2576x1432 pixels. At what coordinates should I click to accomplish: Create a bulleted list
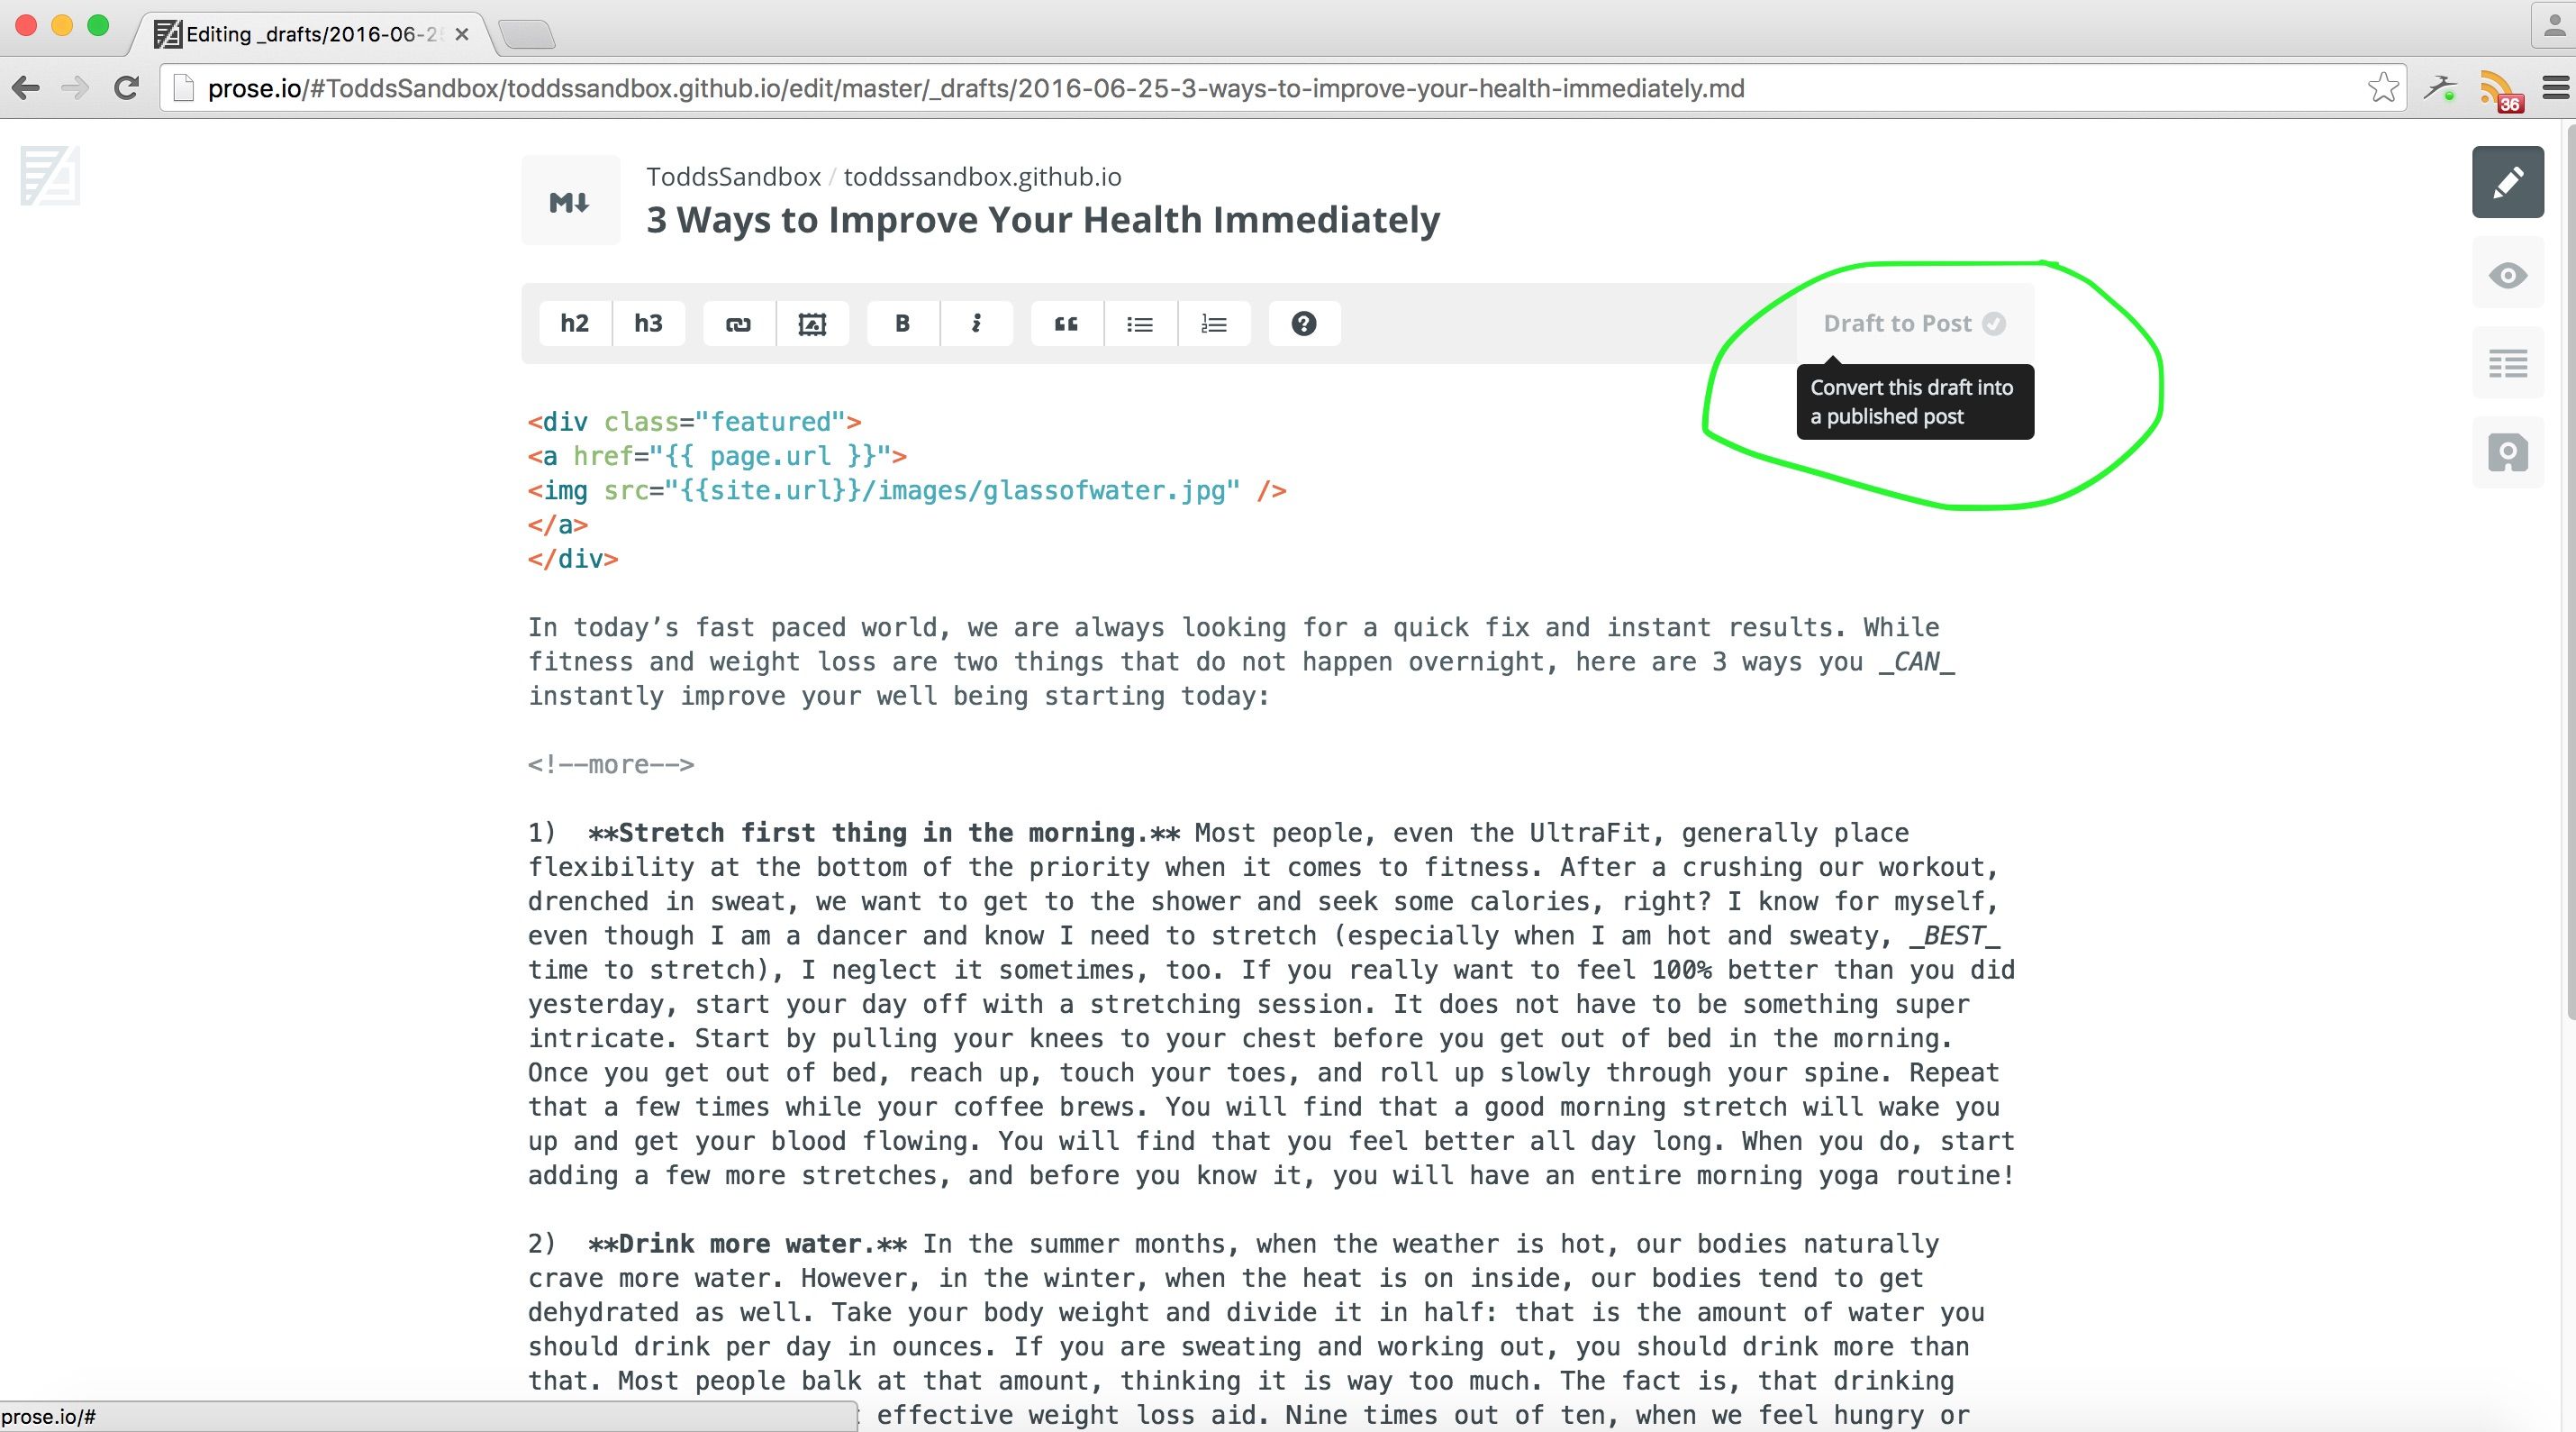(1140, 324)
